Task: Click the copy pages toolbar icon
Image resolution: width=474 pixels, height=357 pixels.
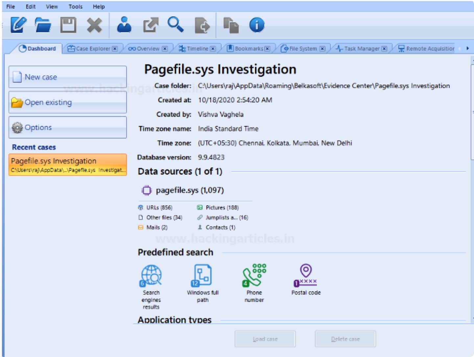Action: click(x=231, y=25)
